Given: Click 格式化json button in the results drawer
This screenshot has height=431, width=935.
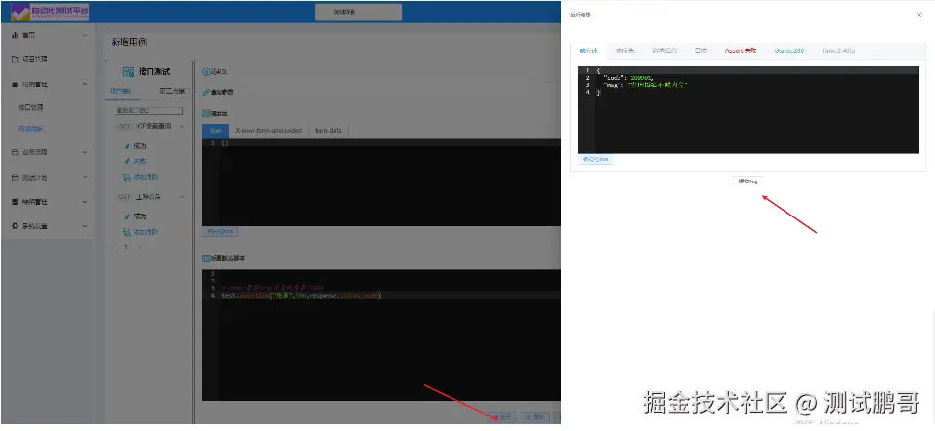Looking at the screenshot, I should click(x=595, y=160).
